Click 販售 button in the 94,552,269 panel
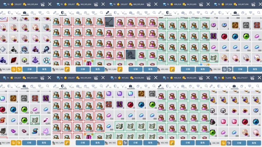This screenshot has width=262, height=147. click(x=203, y=143)
